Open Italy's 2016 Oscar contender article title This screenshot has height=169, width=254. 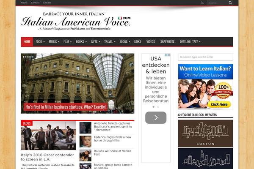pos(47,157)
